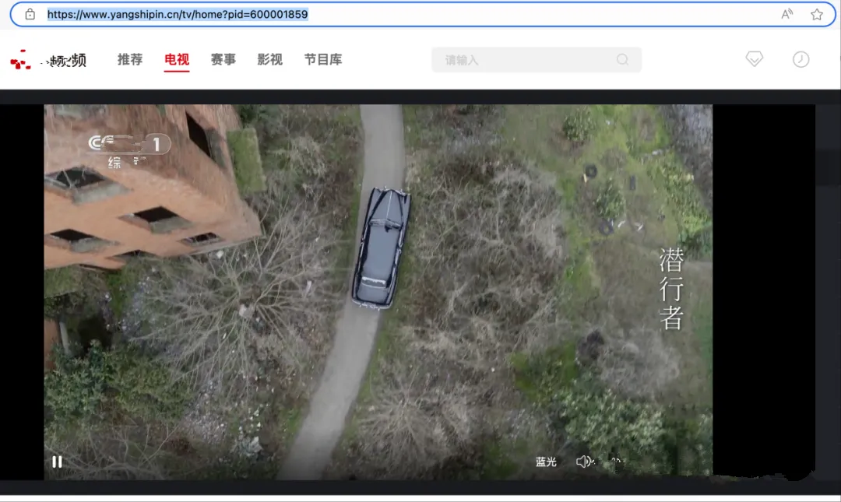This screenshot has height=502, width=841.
Task: View site info via the lock icon
Action: (x=30, y=15)
